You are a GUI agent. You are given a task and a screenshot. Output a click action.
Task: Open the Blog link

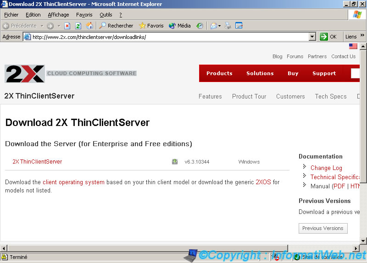click(x=278, y=56)
